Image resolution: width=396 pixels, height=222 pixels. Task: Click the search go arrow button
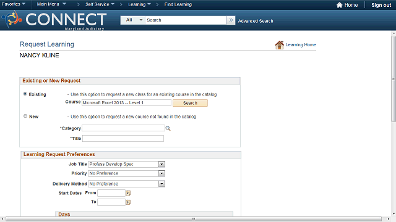click(231, 20)
